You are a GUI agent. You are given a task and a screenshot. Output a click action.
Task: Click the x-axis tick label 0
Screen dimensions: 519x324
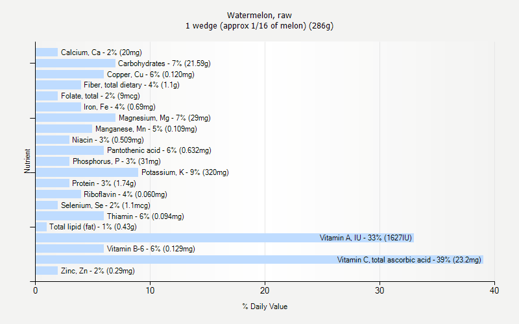[x=36, y=290]
